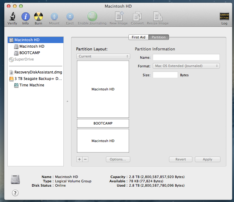
Task: Click the Help question mark button
Action: 15,193
